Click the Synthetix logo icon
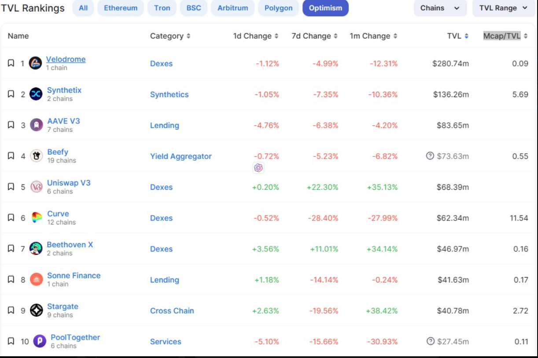Image resolution: width=538 pixels, height=358 pixels. click(x=36, y=94)
